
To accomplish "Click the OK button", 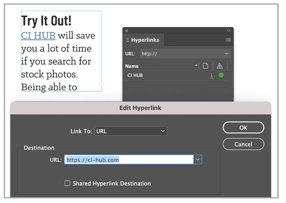I will pos(243,127).
